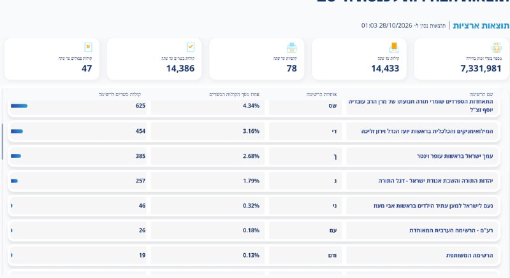Screen dimensions: 510x278
Task: Click the invalid votes value 47
Action: pyautogui.click(x=87, y=69)
